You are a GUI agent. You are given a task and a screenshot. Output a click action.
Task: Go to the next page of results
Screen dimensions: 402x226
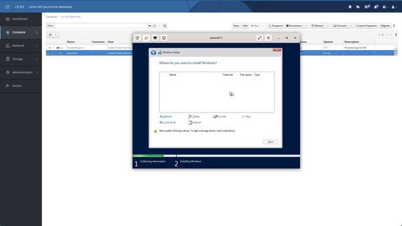click(391, 35)
